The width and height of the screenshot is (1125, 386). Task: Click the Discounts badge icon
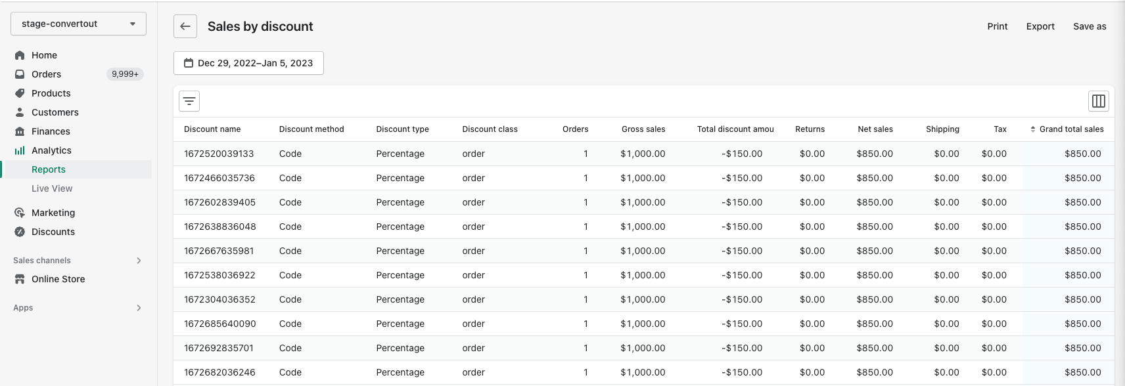point(20,232)
